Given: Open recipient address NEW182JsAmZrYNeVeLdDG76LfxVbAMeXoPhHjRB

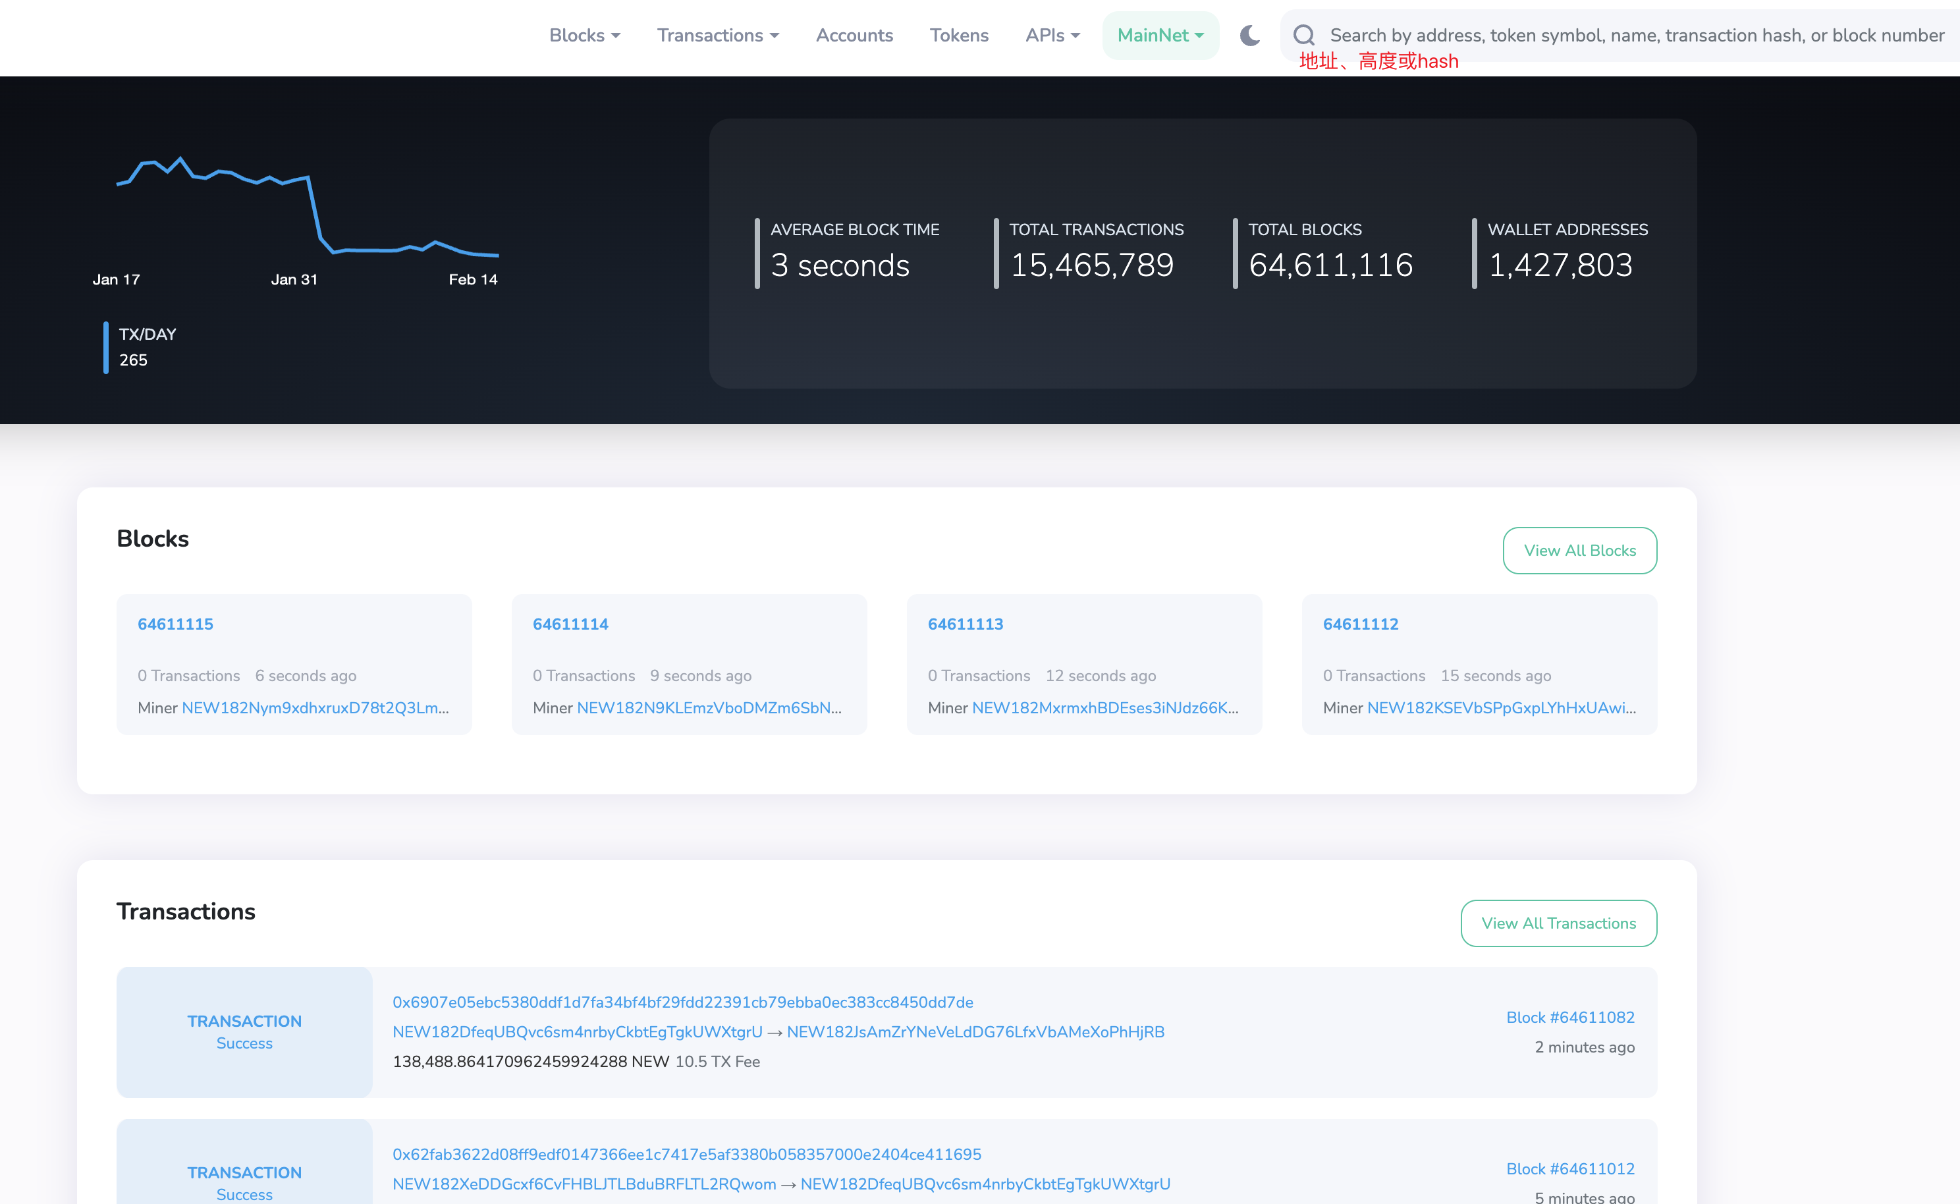Looking at the screenshot, I should [975, 1032].
